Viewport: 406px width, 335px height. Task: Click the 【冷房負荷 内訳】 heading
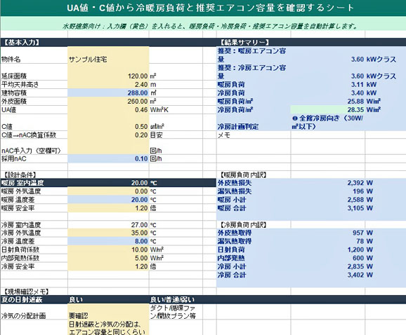point(243,225)
